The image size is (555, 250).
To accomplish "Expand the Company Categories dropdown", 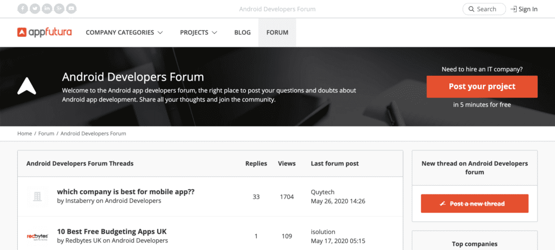I will 124,32.
